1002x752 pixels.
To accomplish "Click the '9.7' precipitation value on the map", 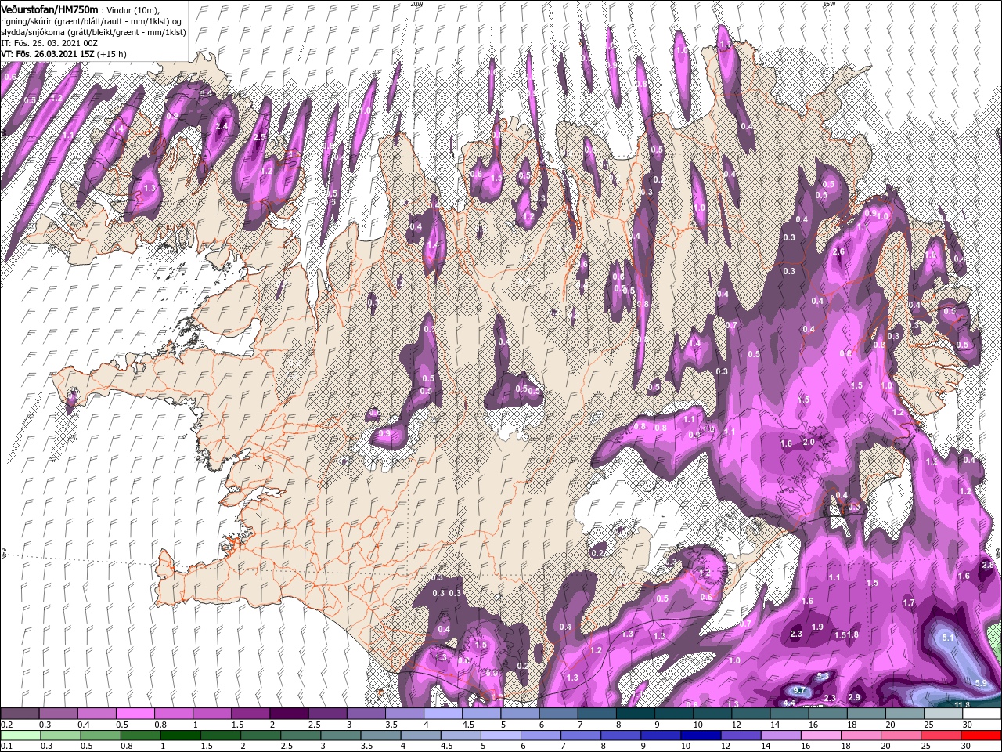I will click(799, 690).
